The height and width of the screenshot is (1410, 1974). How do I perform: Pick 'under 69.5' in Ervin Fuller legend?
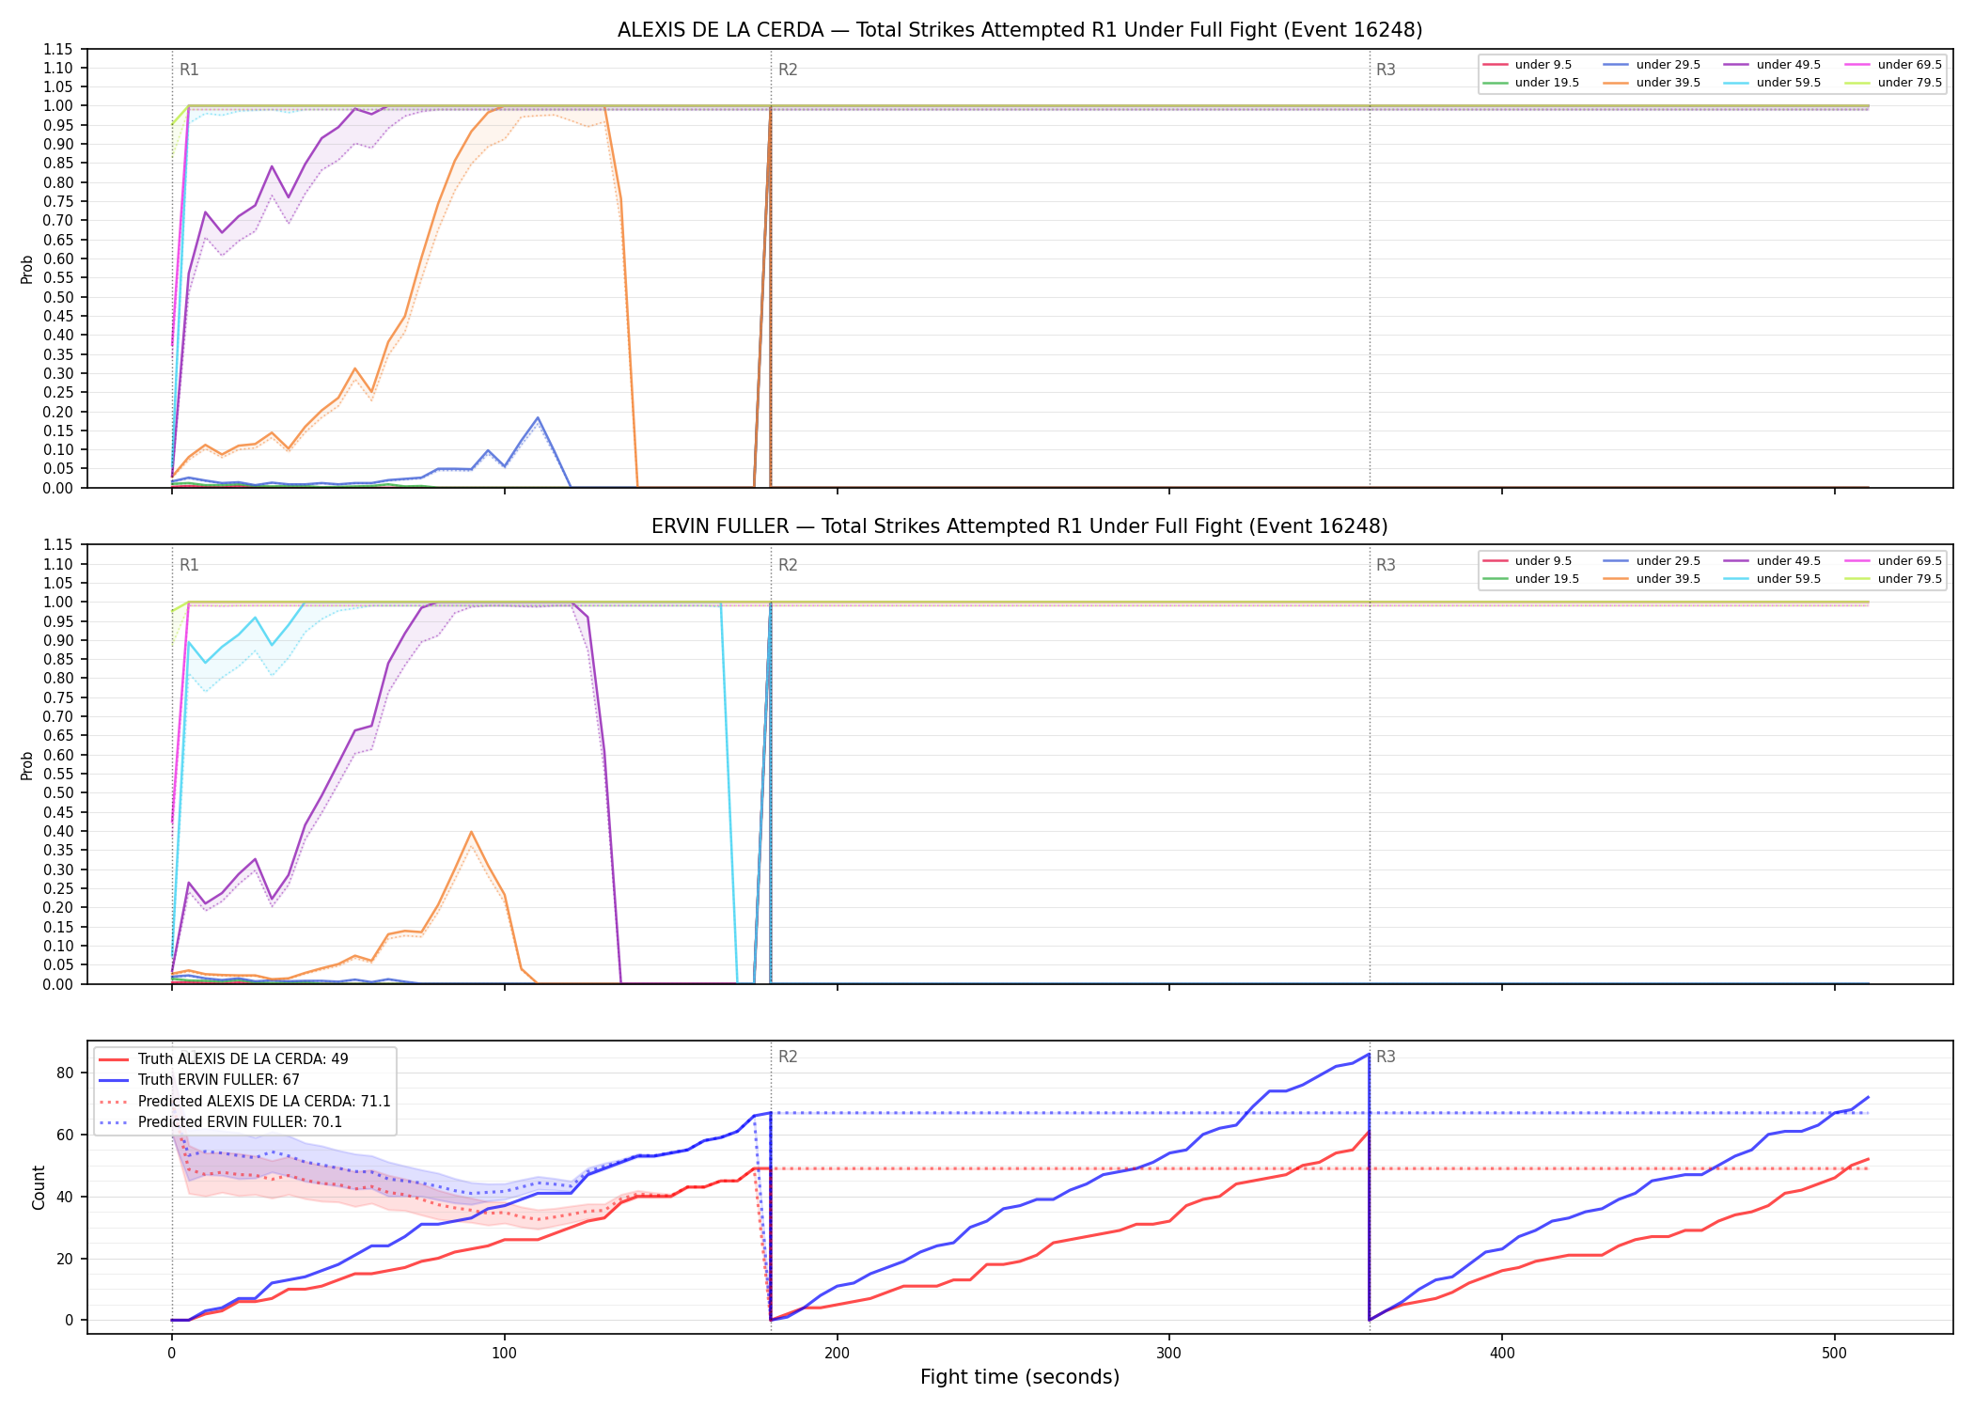coord(1893,561)
